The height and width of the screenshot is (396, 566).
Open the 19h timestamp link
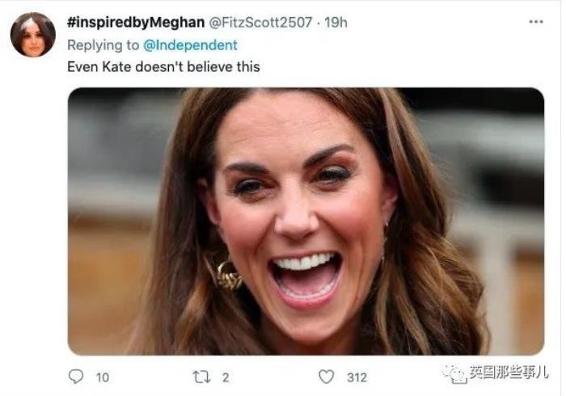[336, 23]
